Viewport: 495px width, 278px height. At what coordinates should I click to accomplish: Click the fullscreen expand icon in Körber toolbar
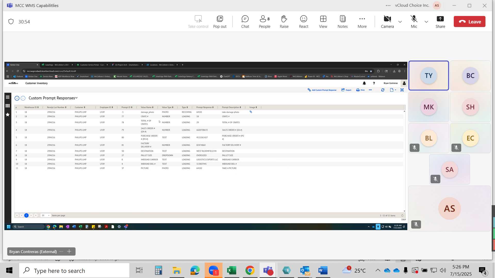click(402, 90)
